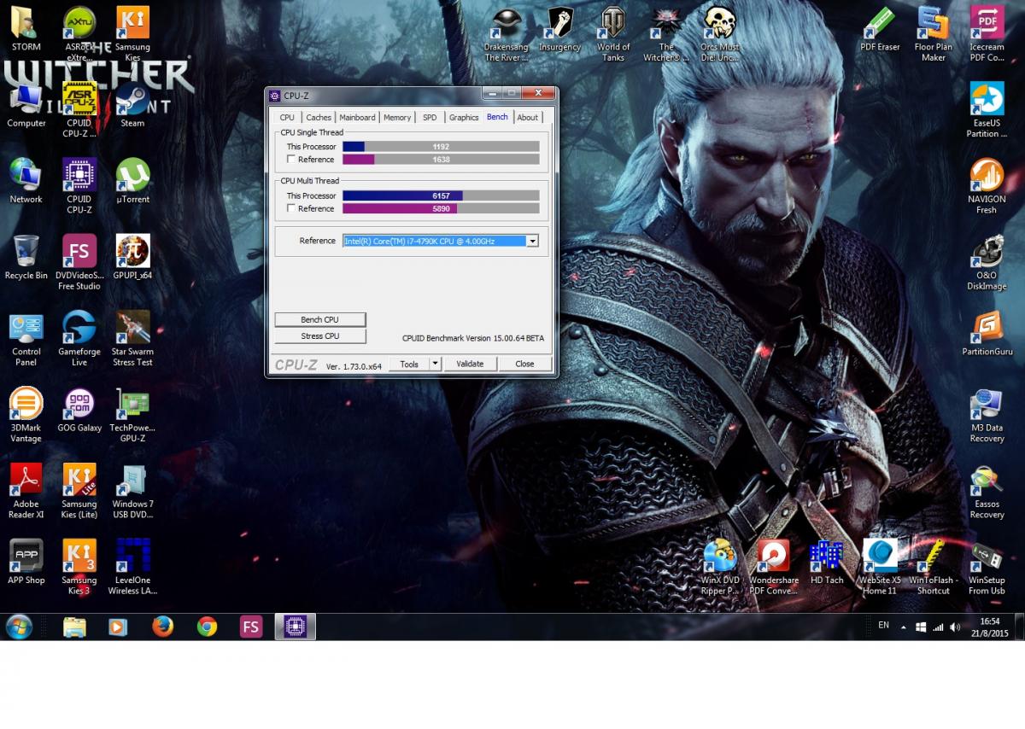Screen dimensions: 1025x729
Task: Open the Recycle Bin
Action: [x=26, y=257]
